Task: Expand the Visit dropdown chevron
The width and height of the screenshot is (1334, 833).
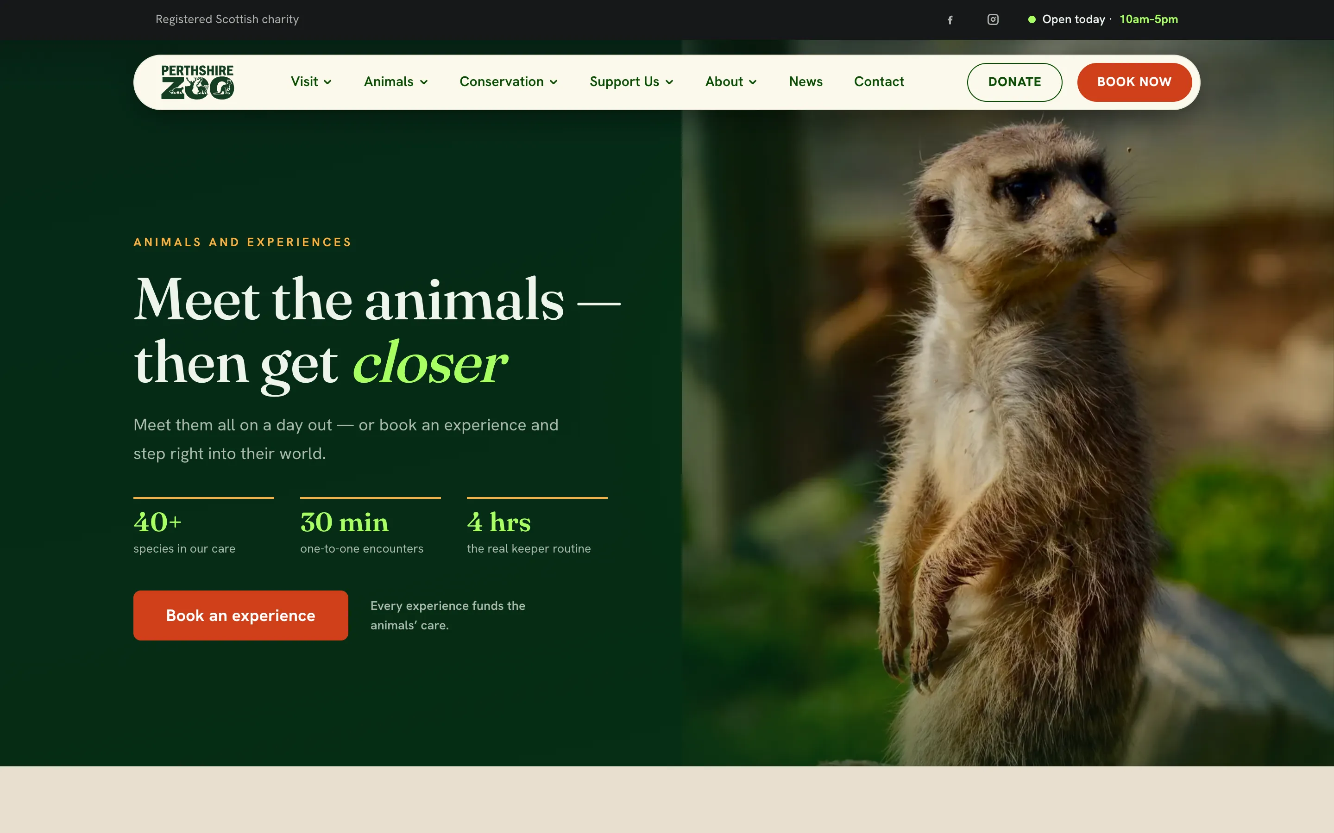Action: 327,83
